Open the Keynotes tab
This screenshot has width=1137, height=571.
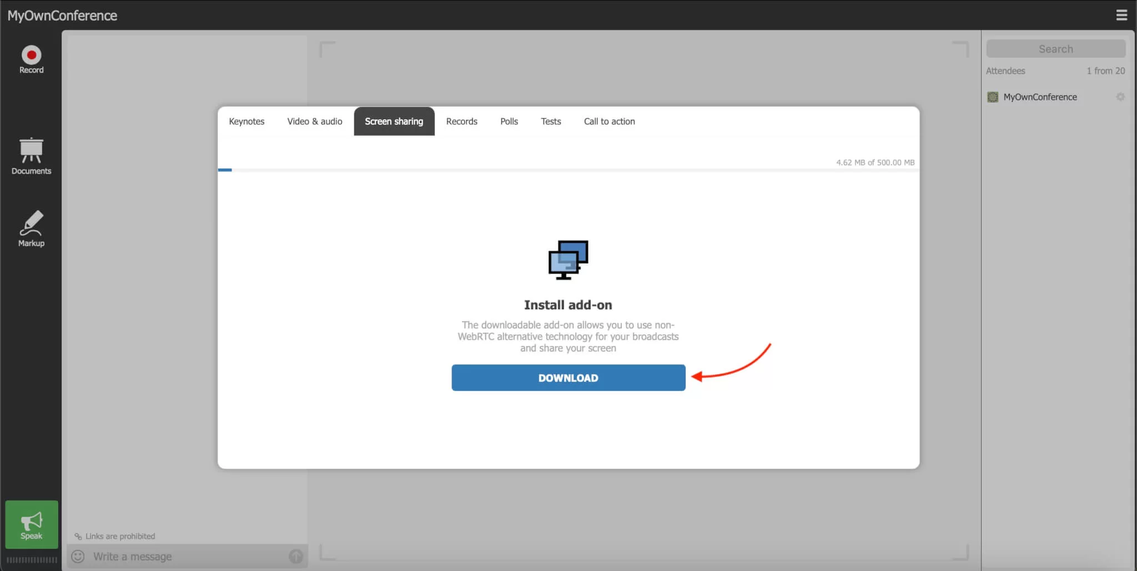tap(246, 121)
